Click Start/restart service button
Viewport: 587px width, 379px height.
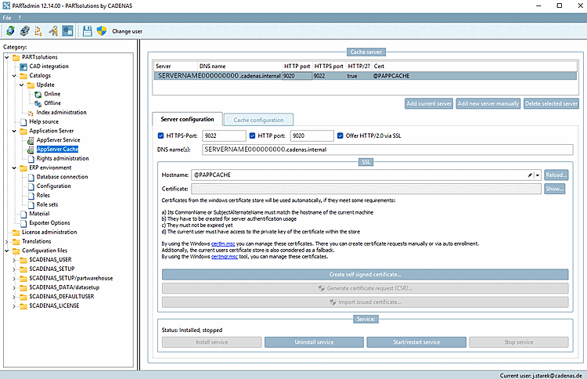coord(416,342)
